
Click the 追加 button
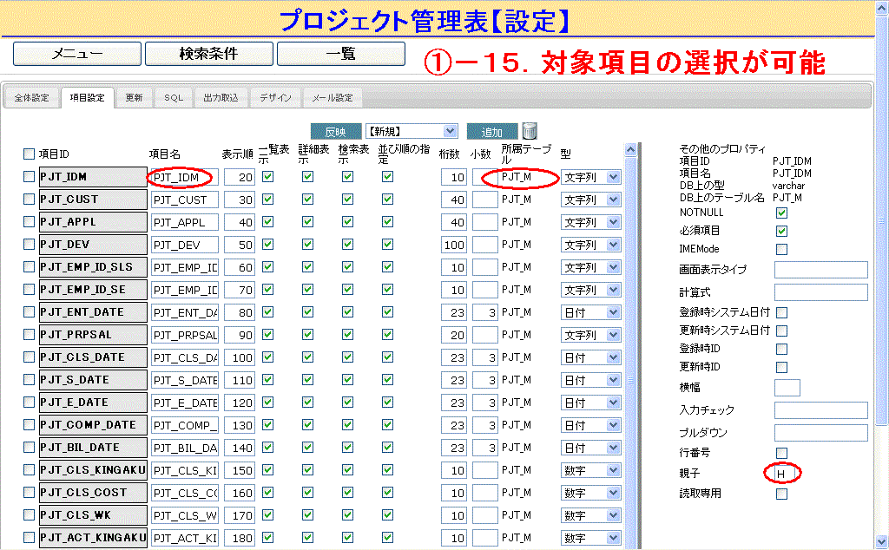(x=491, y=132)
